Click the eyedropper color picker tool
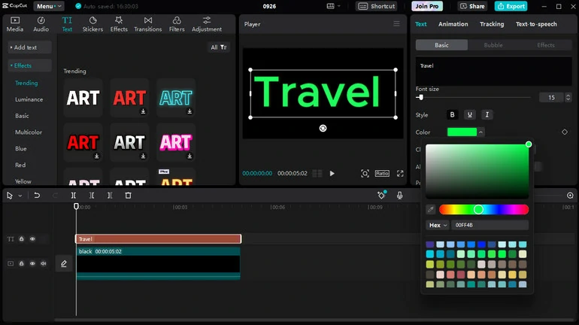Image resolution: width=579 pixels, height=325 pixels. point(431,209)
